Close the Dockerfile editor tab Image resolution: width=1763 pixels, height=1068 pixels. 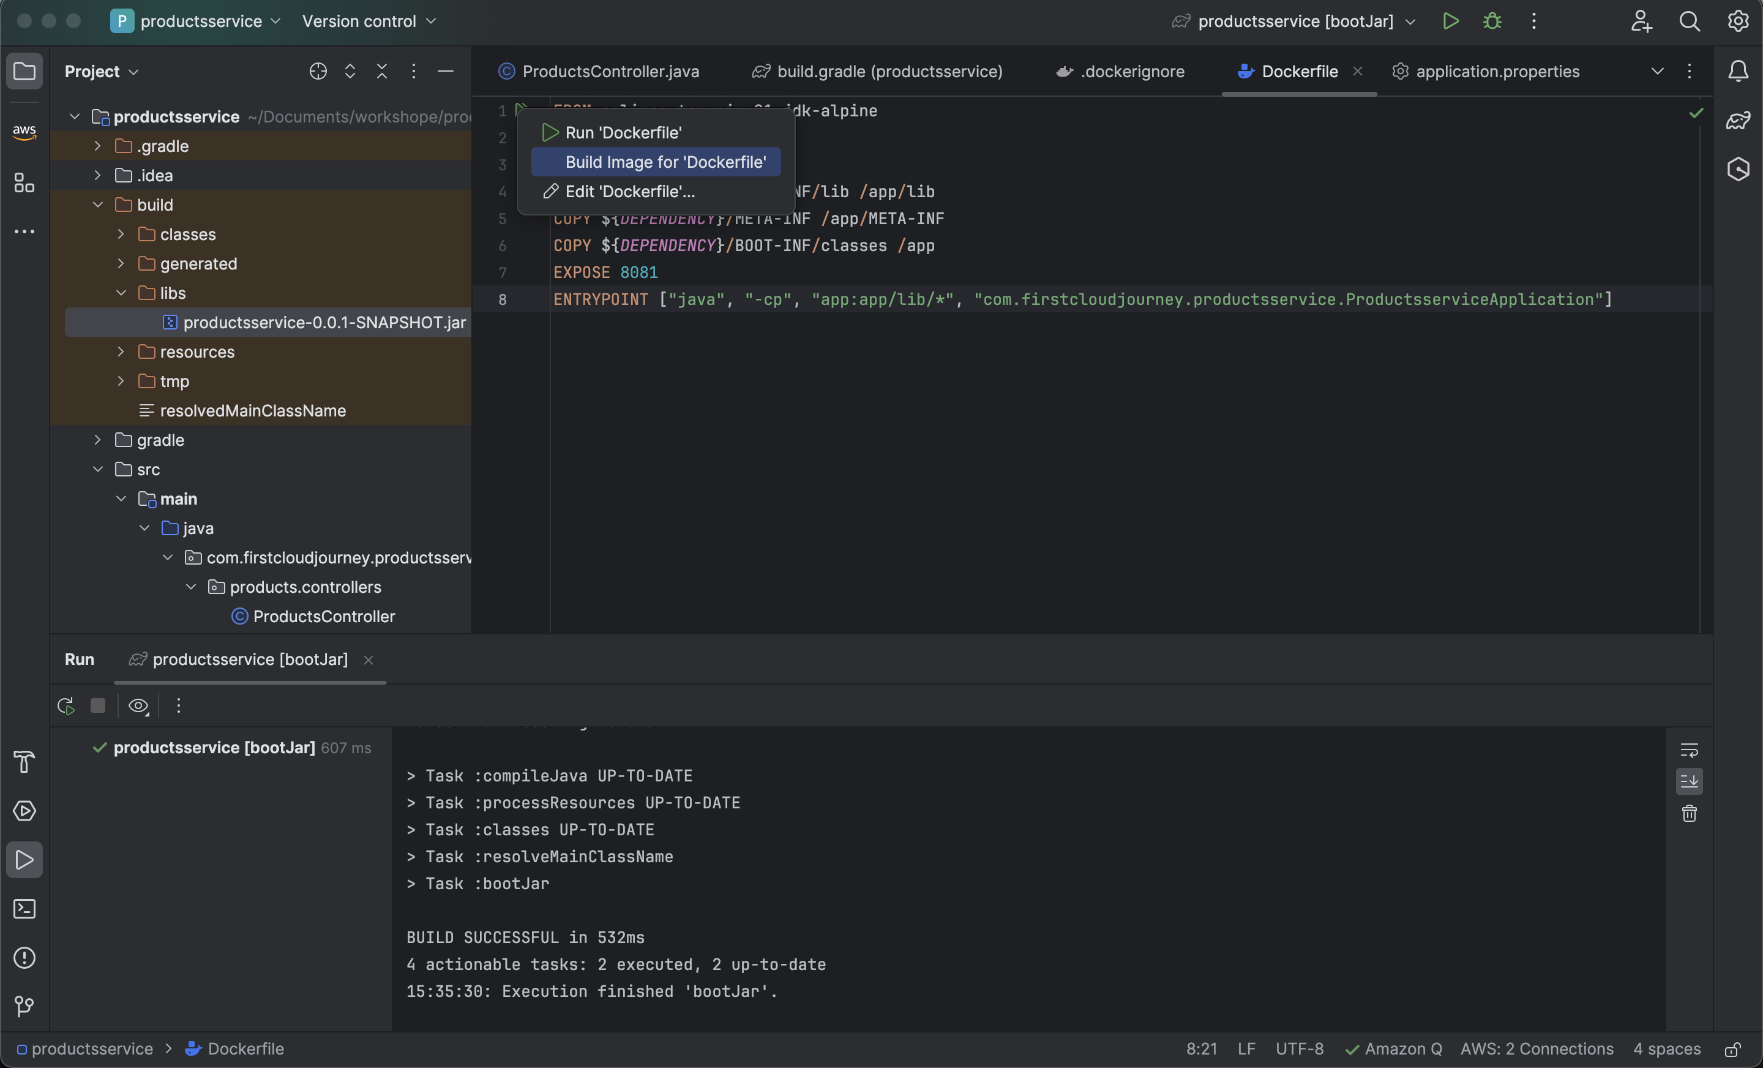pos(1357,71)
